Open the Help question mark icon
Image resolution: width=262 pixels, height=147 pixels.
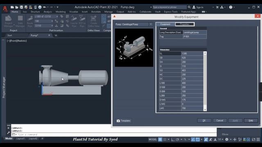(x=230, y=7)
